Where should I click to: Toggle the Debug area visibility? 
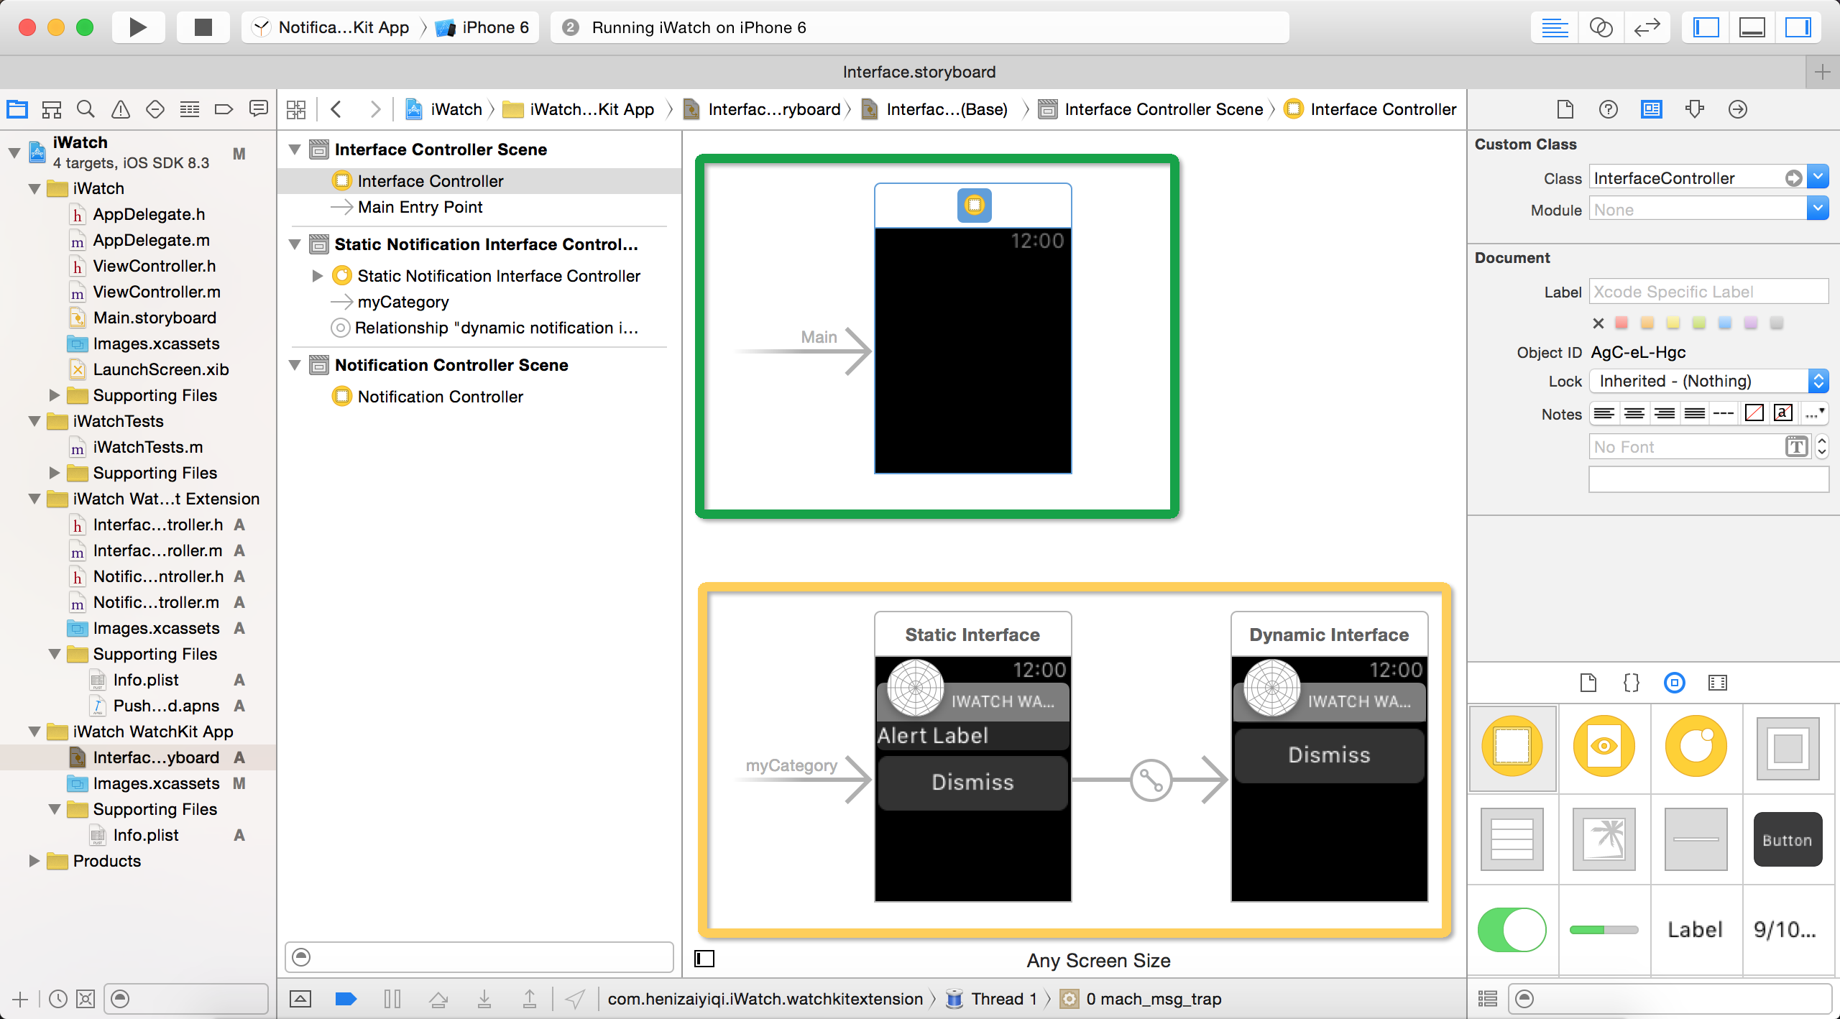[x=1752, y=27]
